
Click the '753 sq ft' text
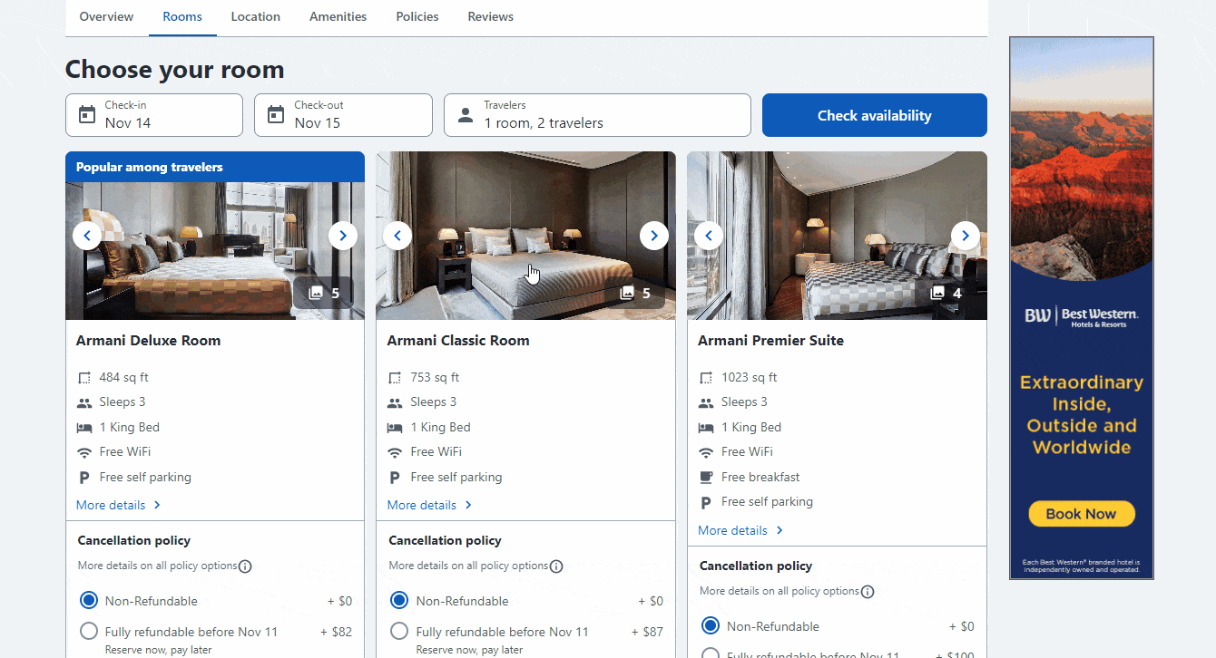[x=435, y=378]
